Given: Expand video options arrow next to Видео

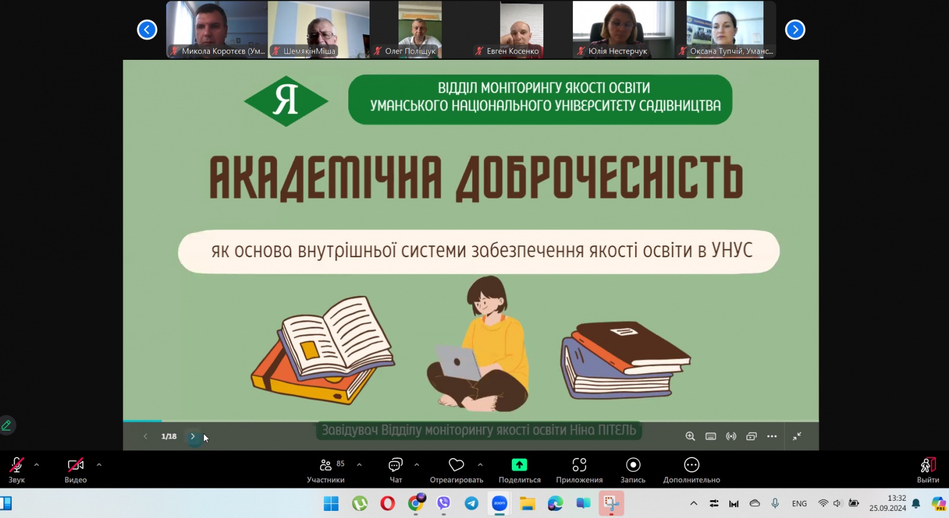Looking at the screenshot, I should click(99, 465).
